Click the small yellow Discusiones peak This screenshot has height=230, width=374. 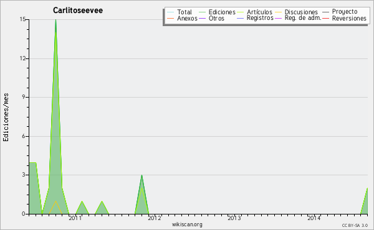click(x=55, y=201)
